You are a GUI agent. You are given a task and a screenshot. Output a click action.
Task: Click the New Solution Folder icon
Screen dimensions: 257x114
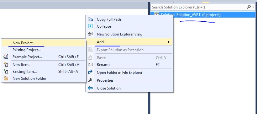(6, 78)
